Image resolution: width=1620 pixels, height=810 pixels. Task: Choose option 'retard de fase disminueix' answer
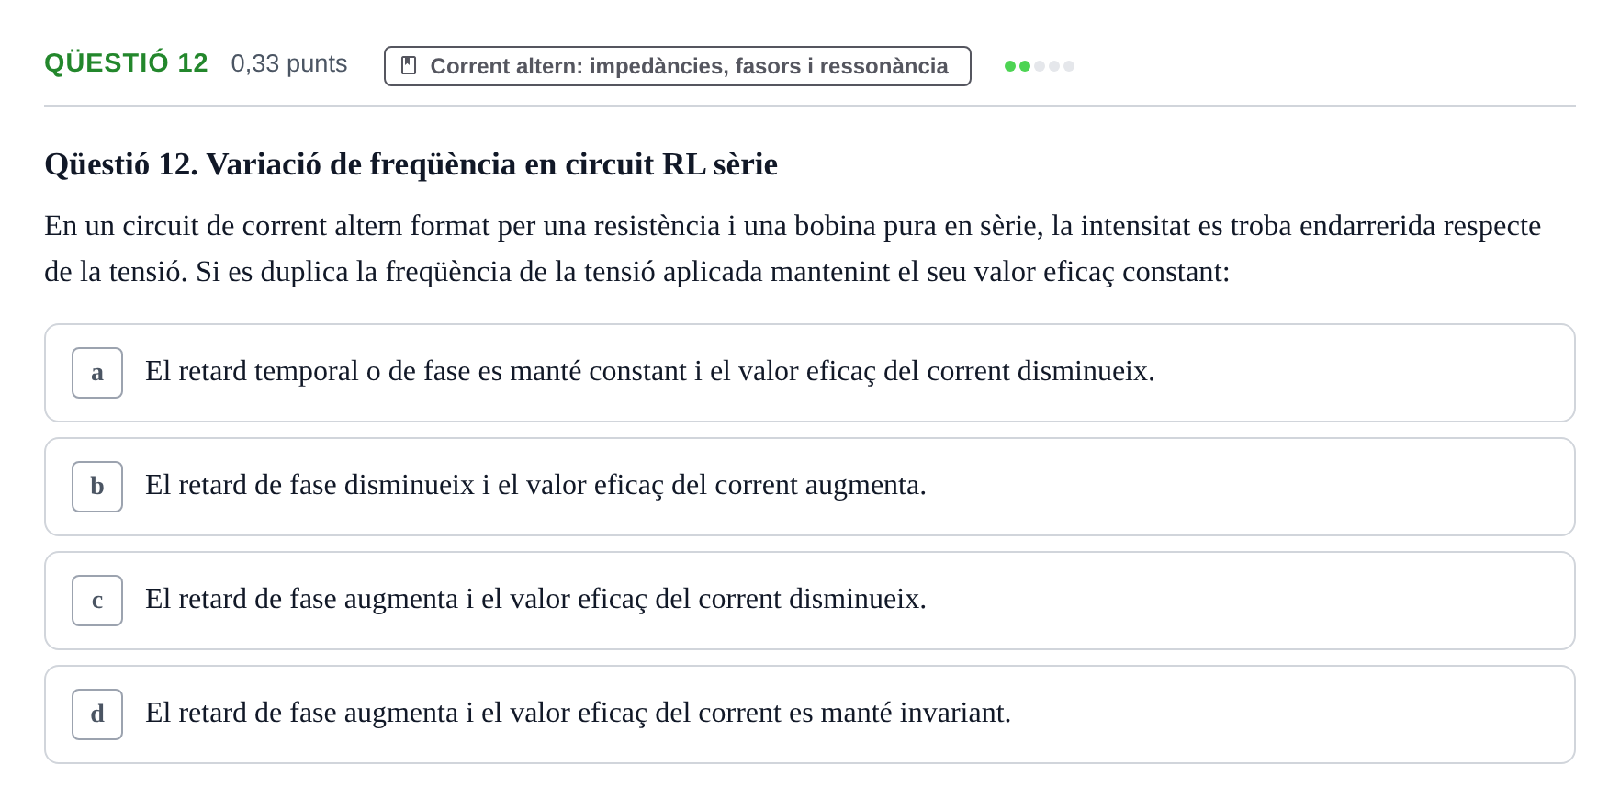tap(810, 487)
